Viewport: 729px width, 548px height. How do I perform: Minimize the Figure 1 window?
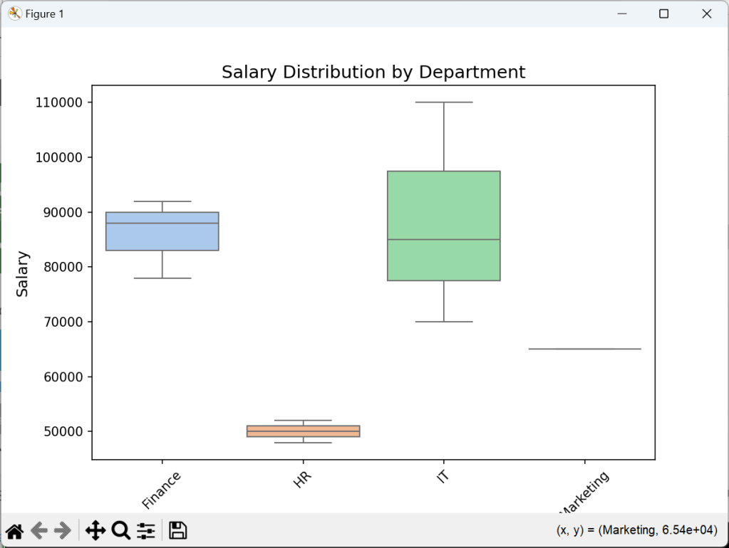click(621, 14)
